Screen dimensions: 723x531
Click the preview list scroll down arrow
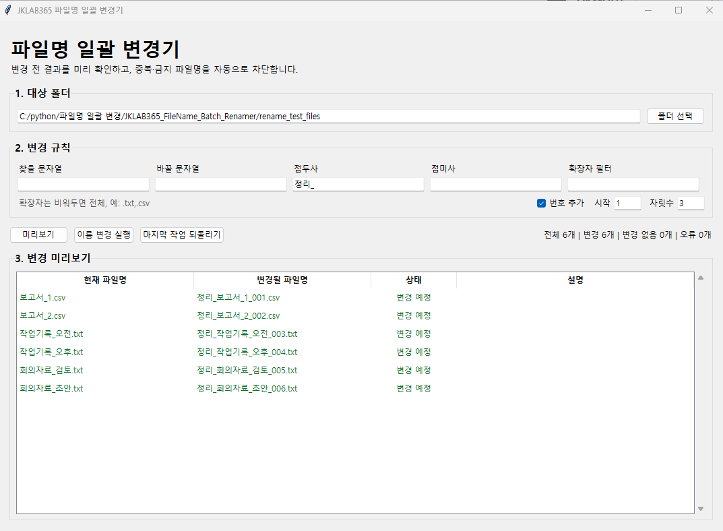700,509
